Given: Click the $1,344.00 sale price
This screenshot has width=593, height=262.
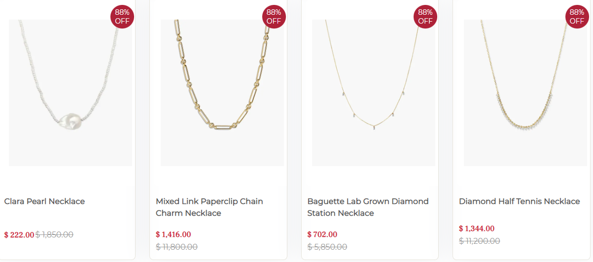Looking at the screenshot, I should (476, 229).
